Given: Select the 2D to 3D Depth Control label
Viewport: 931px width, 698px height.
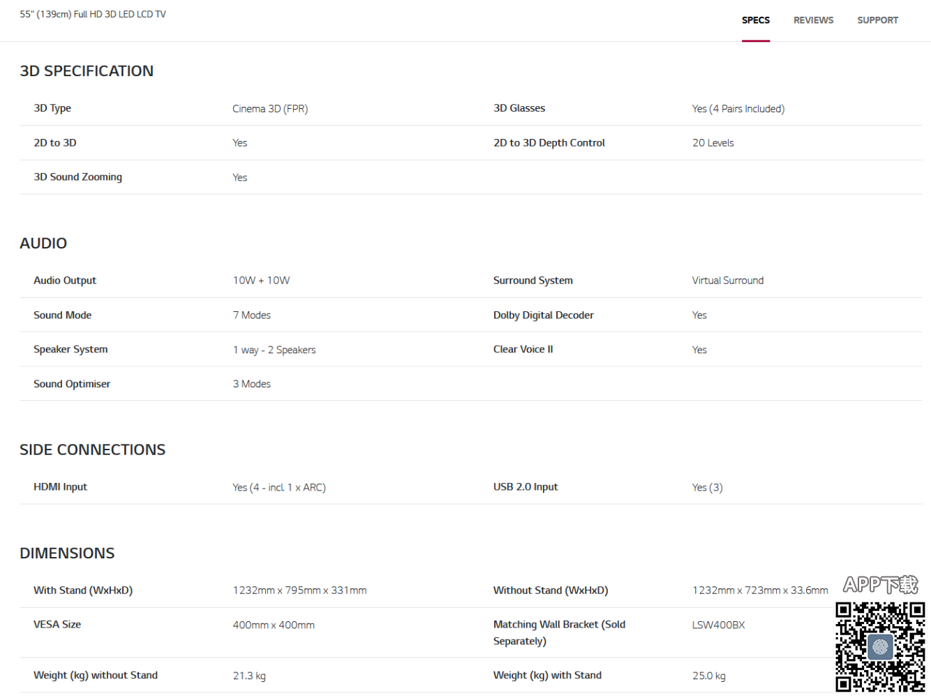Looking at the screenshot, I should 549,143.
